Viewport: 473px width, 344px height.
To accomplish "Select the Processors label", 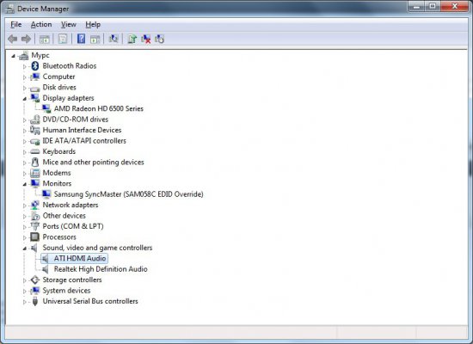I will pyautogui.click(x=59, y=236).
